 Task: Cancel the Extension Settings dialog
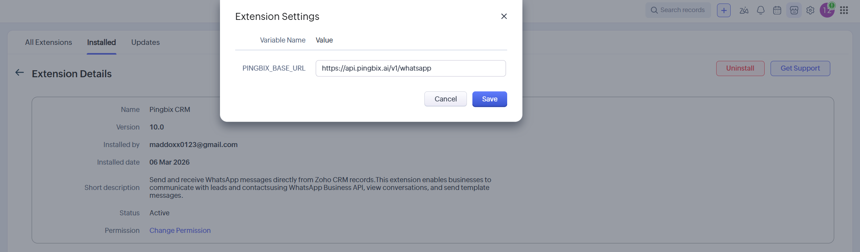[x=445, y=99]
